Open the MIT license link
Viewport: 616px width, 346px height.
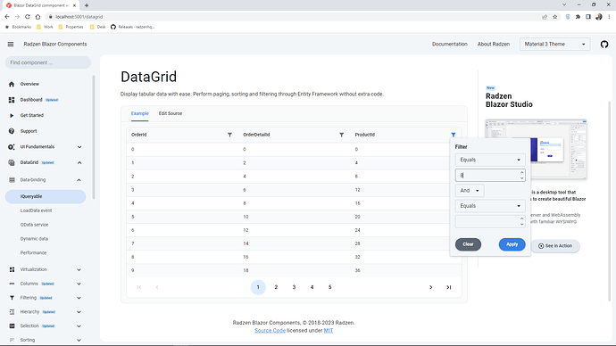click(x=329, y=331)
